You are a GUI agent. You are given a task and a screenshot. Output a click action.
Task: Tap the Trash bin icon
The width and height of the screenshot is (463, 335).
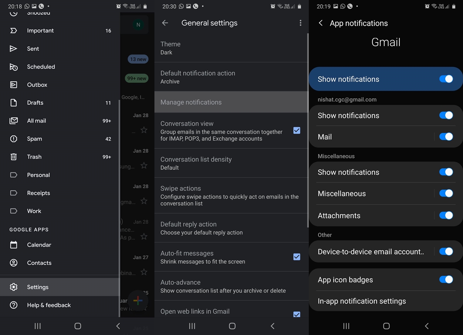pyautogui.click(x=14, y=157)
